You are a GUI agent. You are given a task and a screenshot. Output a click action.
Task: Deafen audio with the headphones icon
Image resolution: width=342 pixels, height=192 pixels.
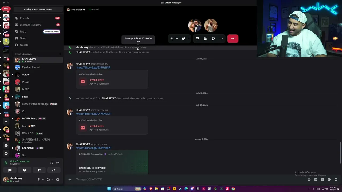coord(48,180)
